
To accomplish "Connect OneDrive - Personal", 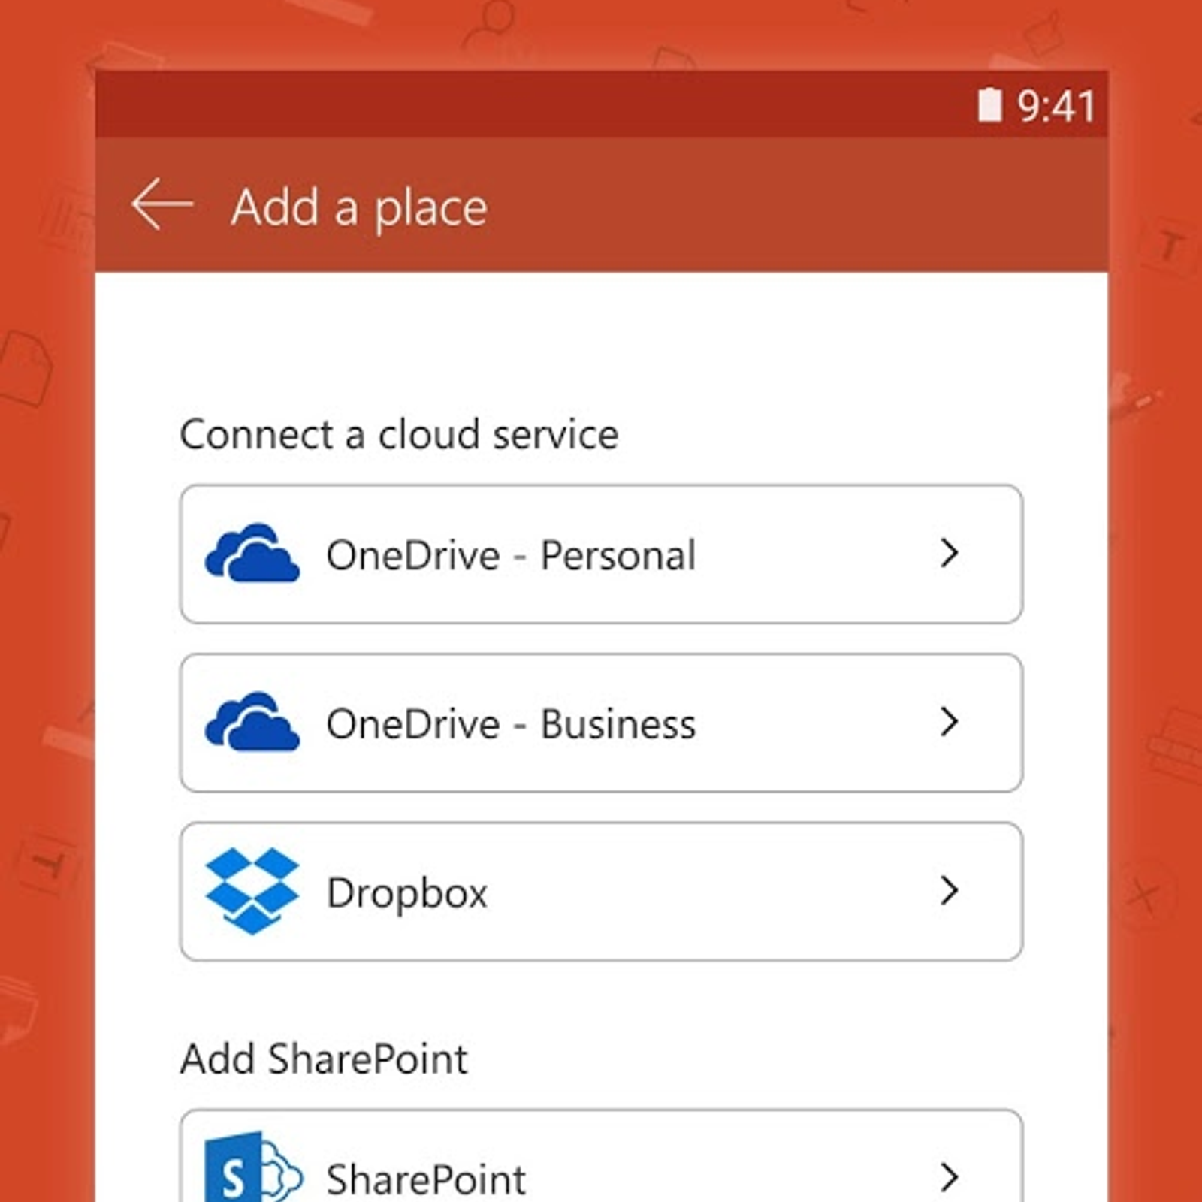I will pyautogui.click(x=601, y=554).
